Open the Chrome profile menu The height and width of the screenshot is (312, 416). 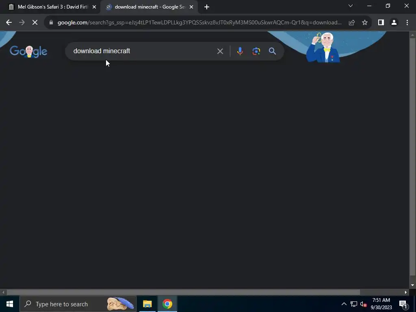pyautogui.click(x=394, y=23)
